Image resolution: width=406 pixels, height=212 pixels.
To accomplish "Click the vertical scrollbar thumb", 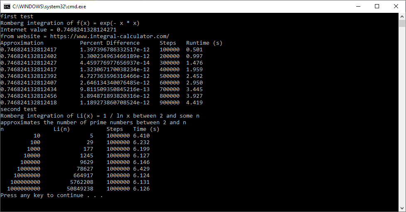I will pos(402,24).
